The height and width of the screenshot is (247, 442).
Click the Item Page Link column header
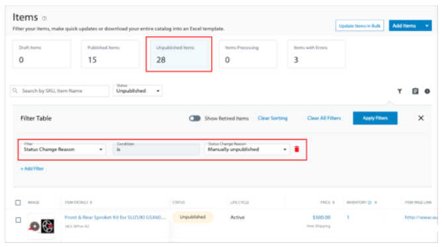pyautogui.click(x=418, y=202)
